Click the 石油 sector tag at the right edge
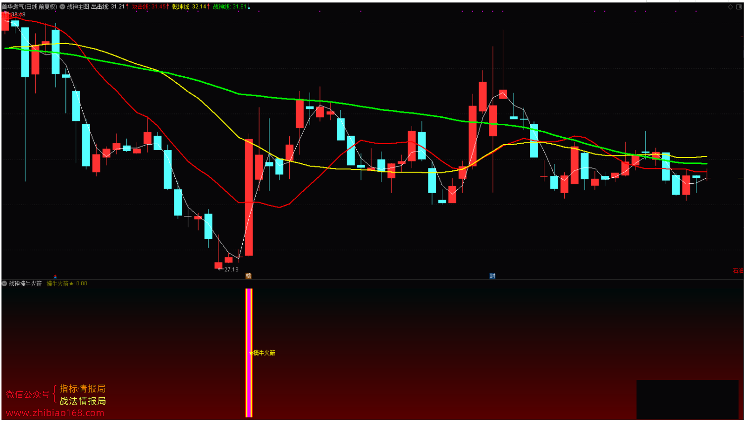The height and width of the screenshot is (421, 744). point(738,270)
